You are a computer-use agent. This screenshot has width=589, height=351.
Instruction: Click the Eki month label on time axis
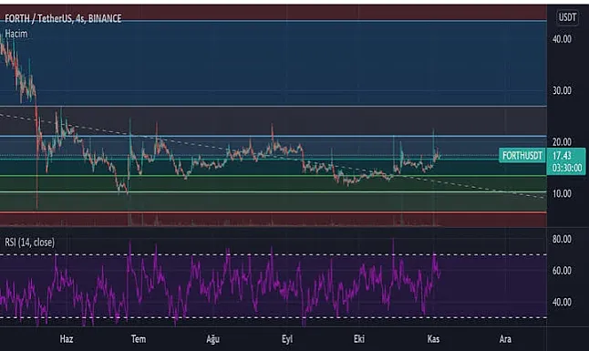coord(359,339)
